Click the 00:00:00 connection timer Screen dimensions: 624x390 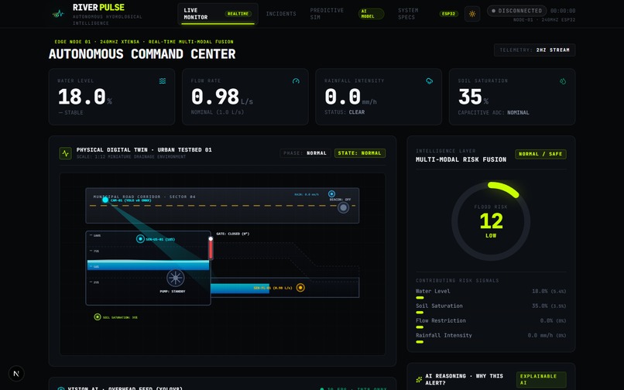(x=563, y=11)
